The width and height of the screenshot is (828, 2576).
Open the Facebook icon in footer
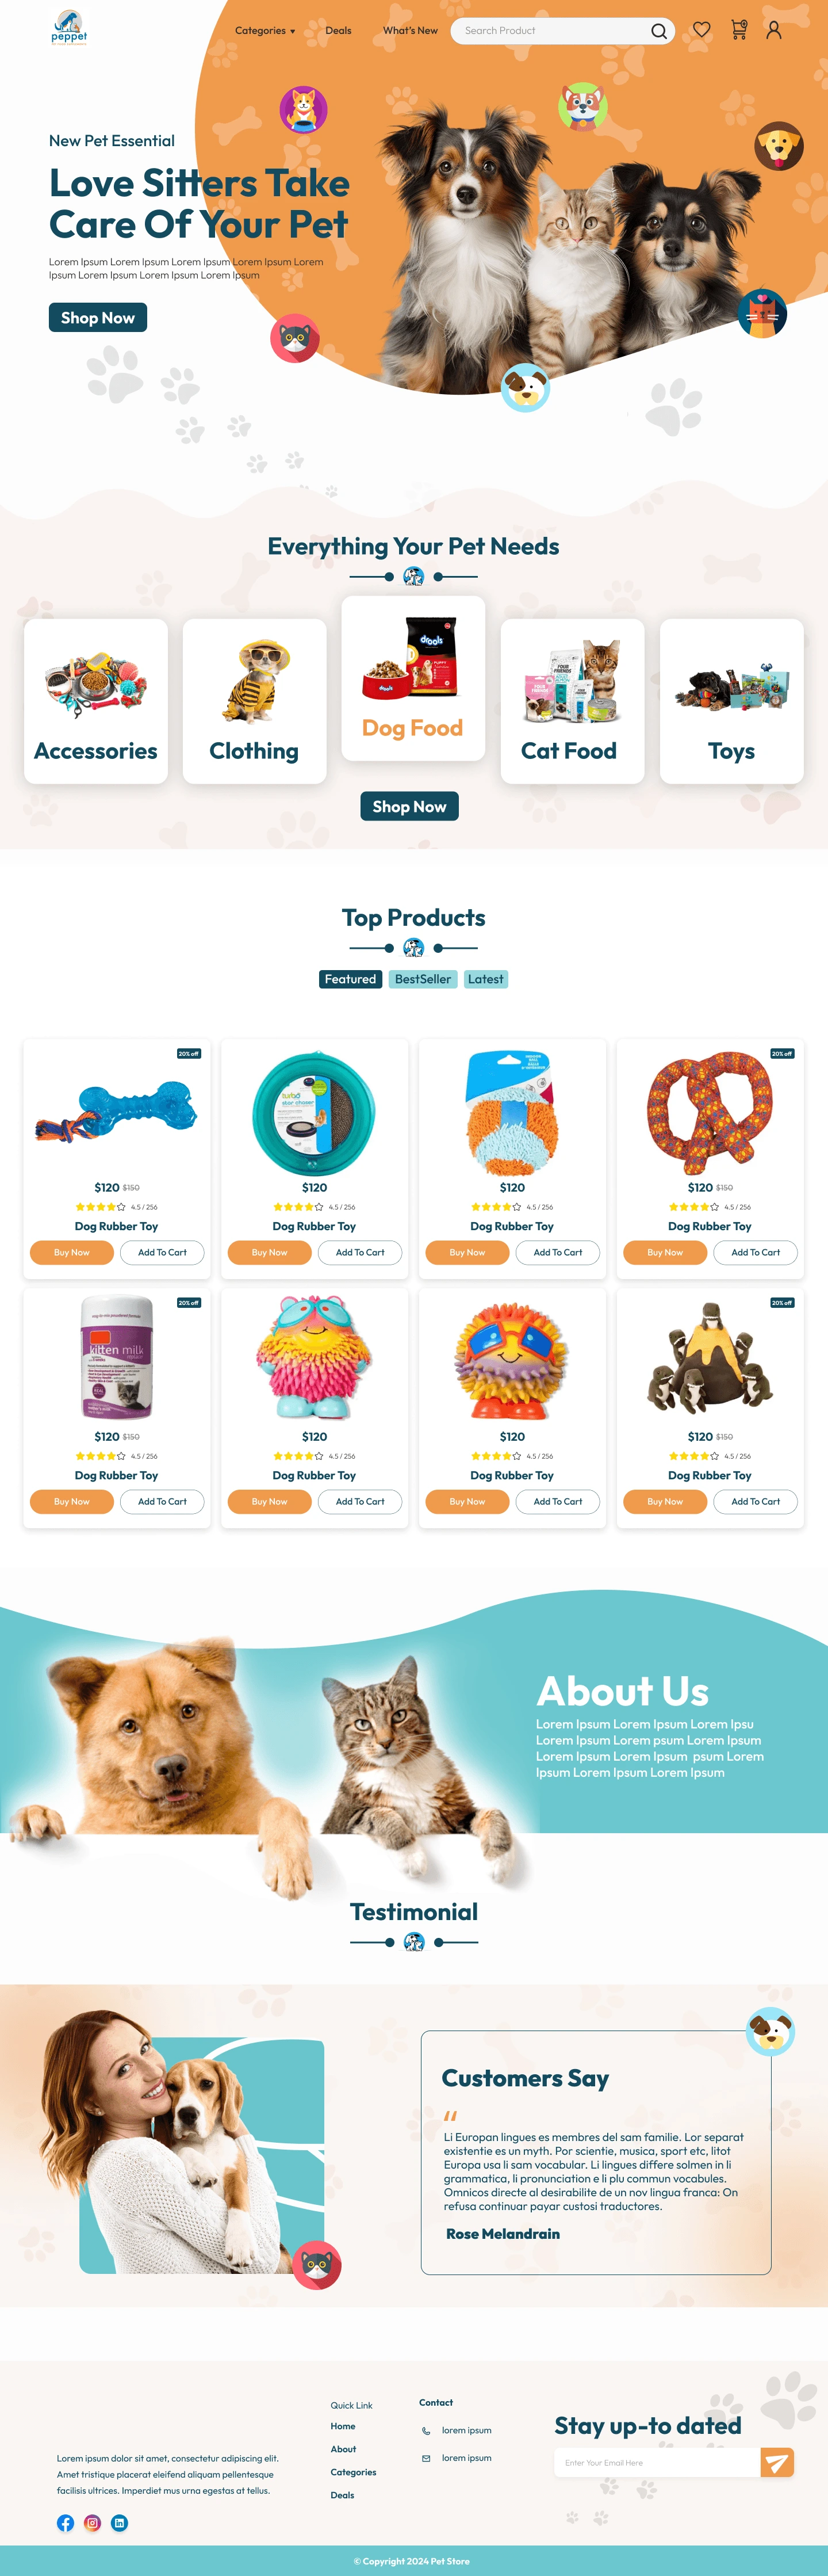tap(66, 2523)
